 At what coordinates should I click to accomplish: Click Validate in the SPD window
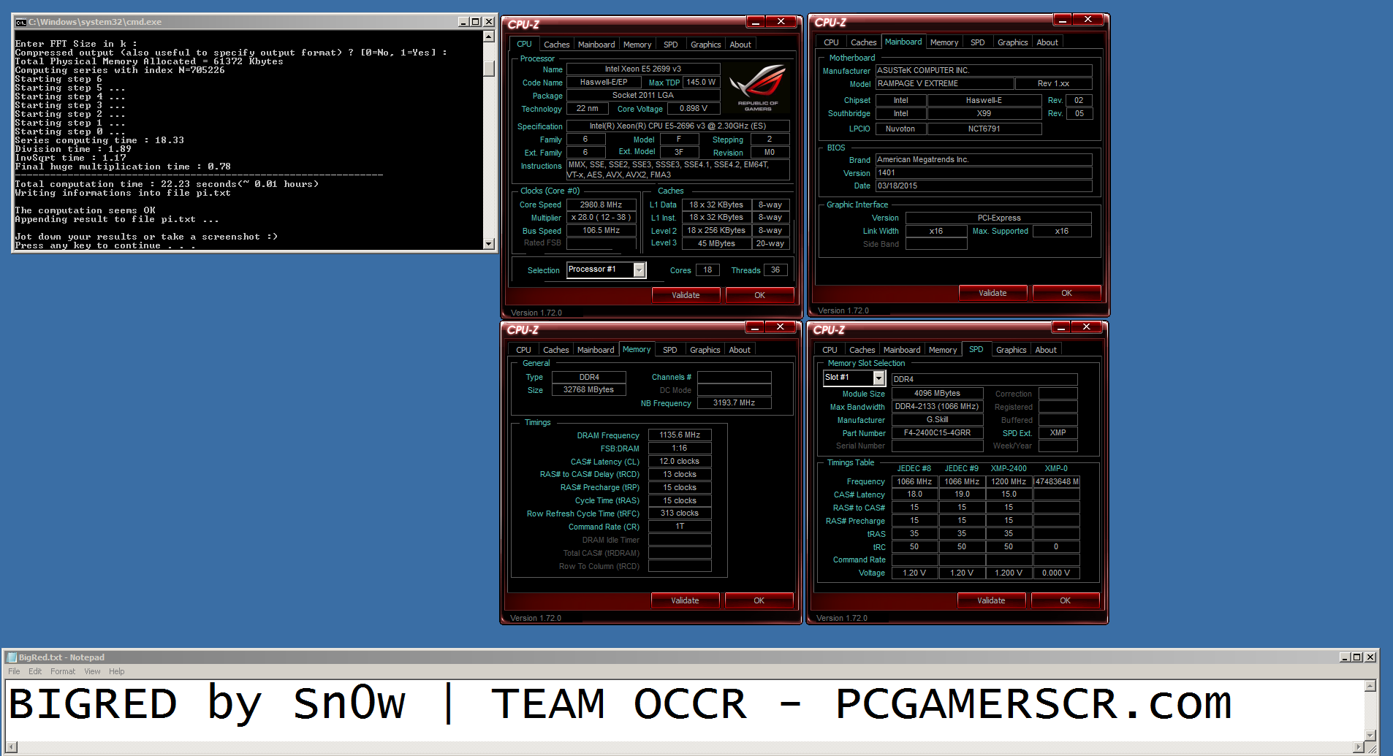click(991, 600)
